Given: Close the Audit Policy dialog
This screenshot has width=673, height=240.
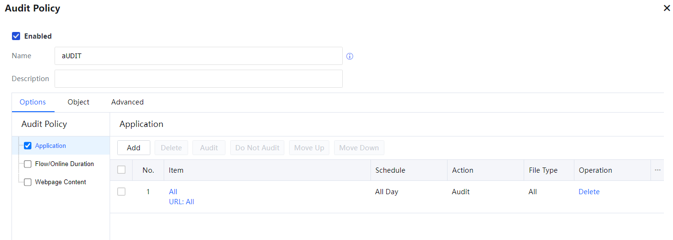Looking at the screenshot, I should point(667,9).
